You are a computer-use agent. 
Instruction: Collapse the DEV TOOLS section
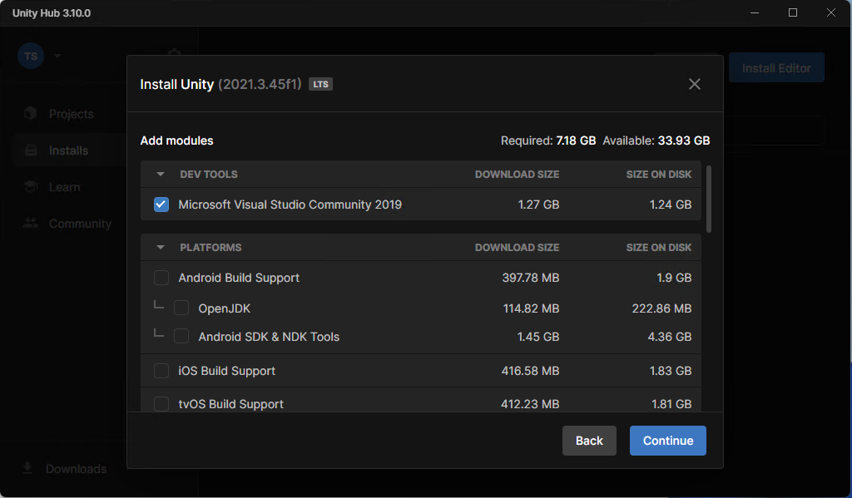[x=160, y=175]
